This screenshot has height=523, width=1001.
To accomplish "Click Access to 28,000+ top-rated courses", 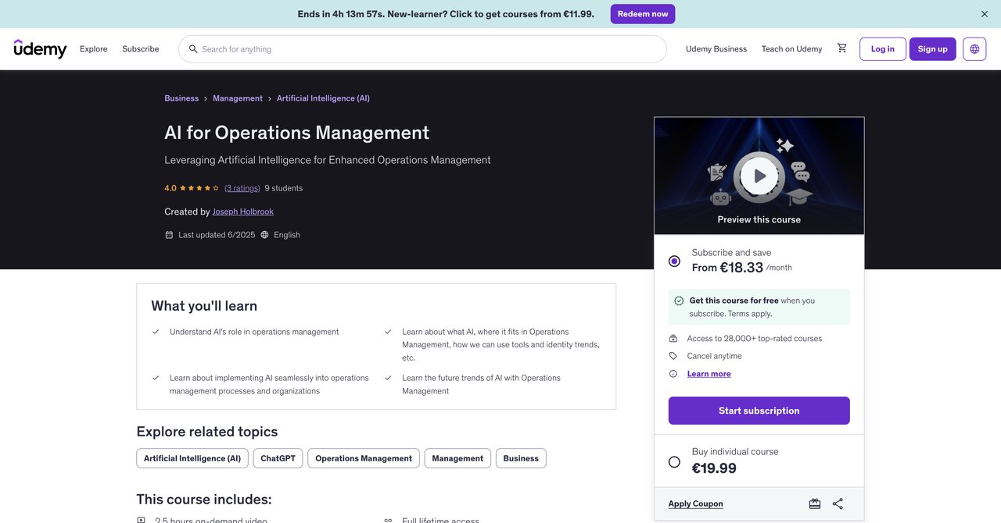I will 755,339.
